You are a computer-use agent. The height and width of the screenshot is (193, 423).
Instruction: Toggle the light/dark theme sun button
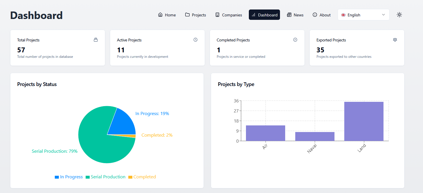399,15
